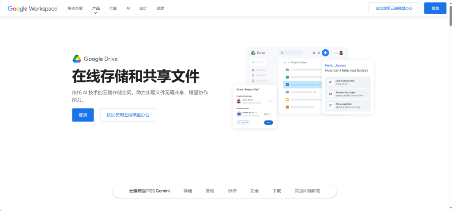Select the Learn about a file suggestion
Screen dimensions: 452x211
pyautogui.click(x=348, y=82)
